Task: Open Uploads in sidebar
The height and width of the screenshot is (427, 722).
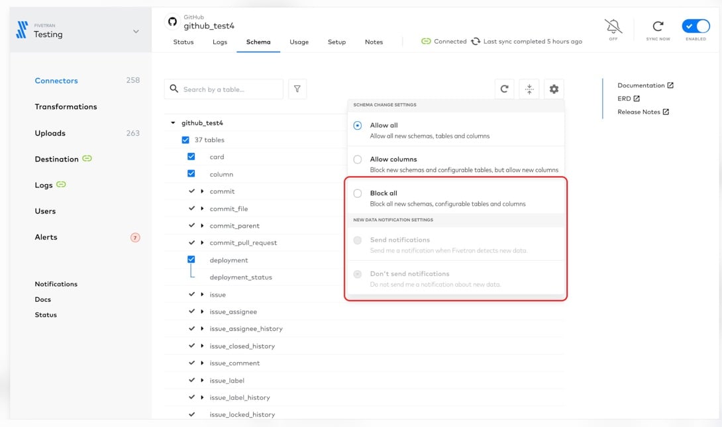Action: point(50,133)
